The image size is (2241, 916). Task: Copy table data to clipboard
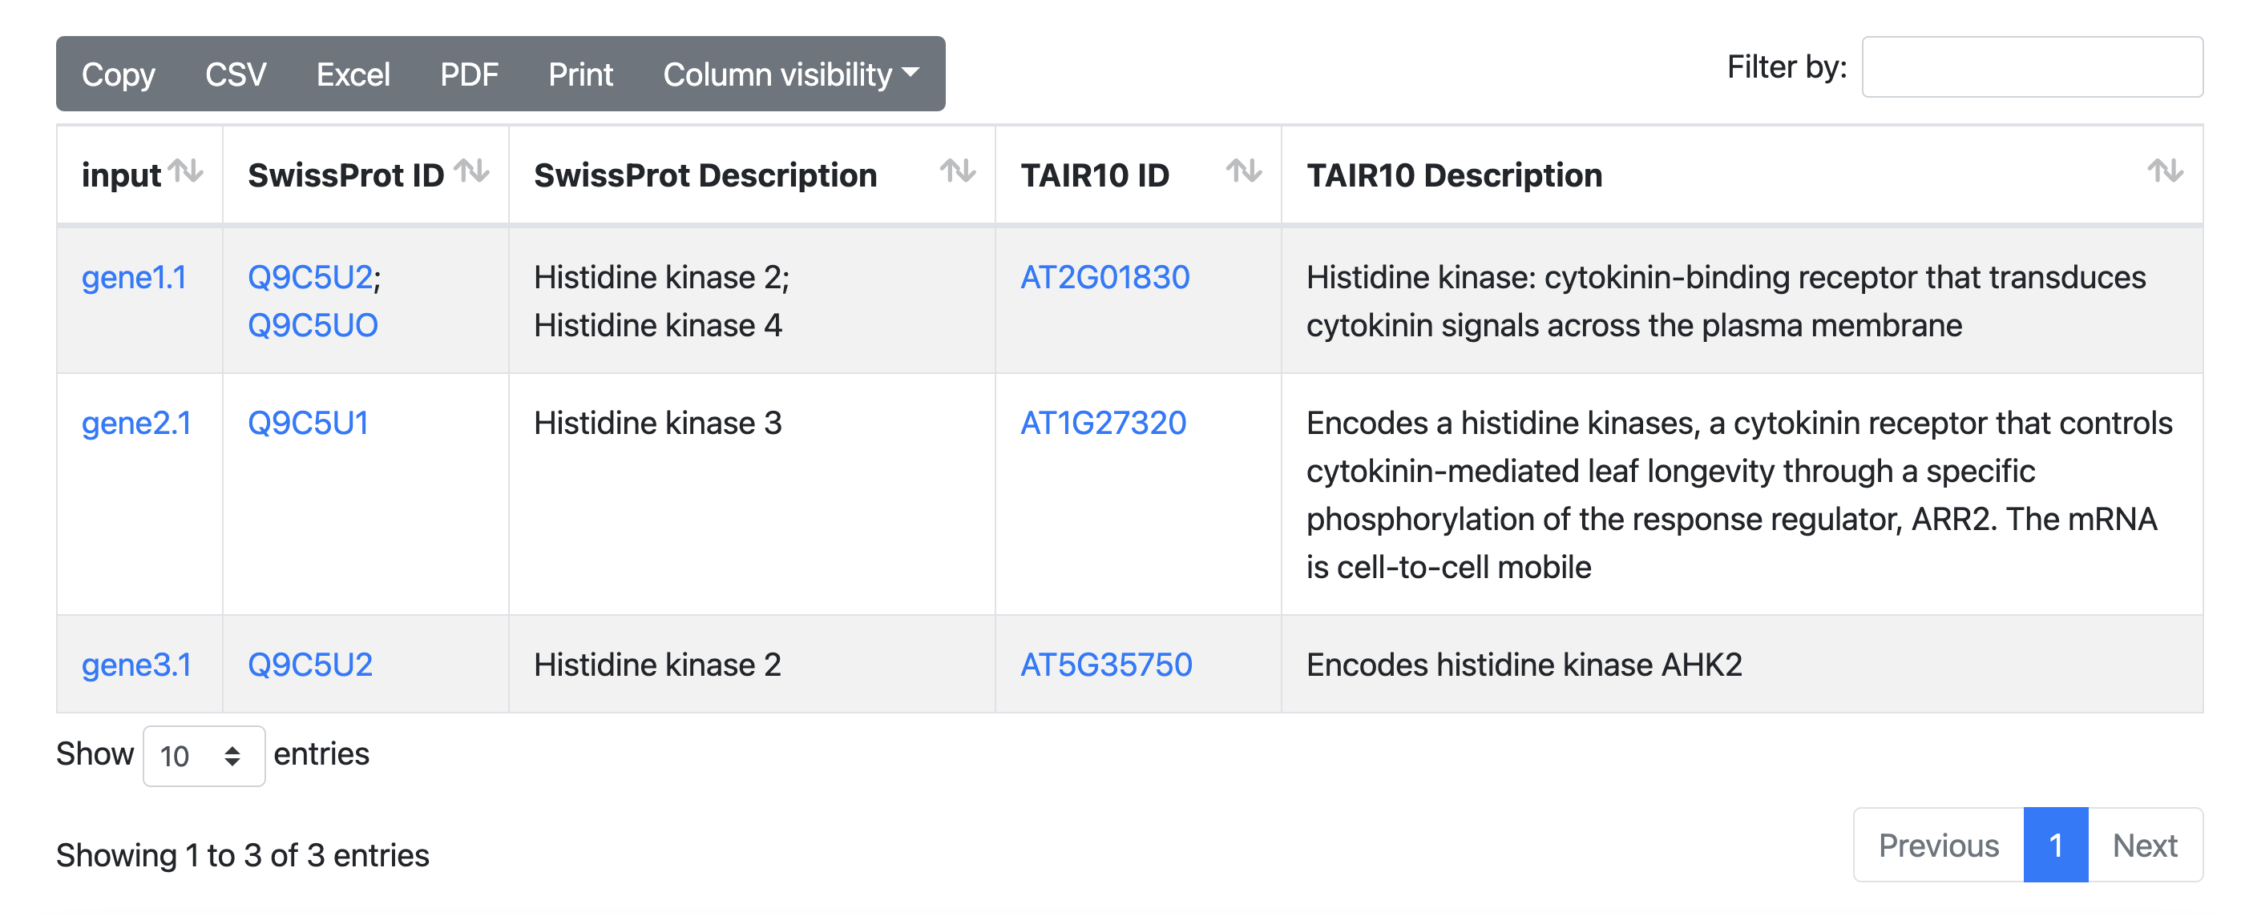point(119,74)
